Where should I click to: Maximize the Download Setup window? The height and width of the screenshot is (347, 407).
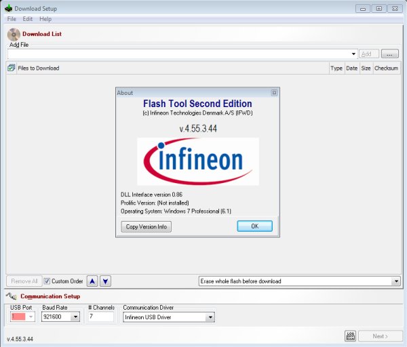pos(379,9)
